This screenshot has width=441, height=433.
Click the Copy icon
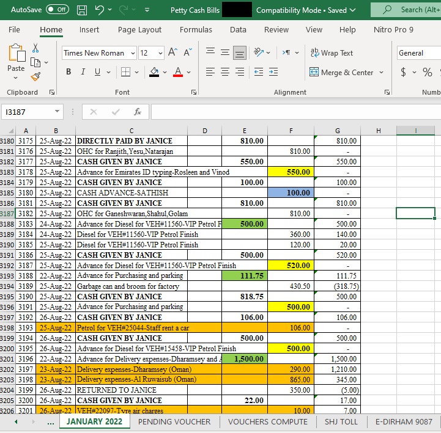pyautogui.click(x=35, y=62)
